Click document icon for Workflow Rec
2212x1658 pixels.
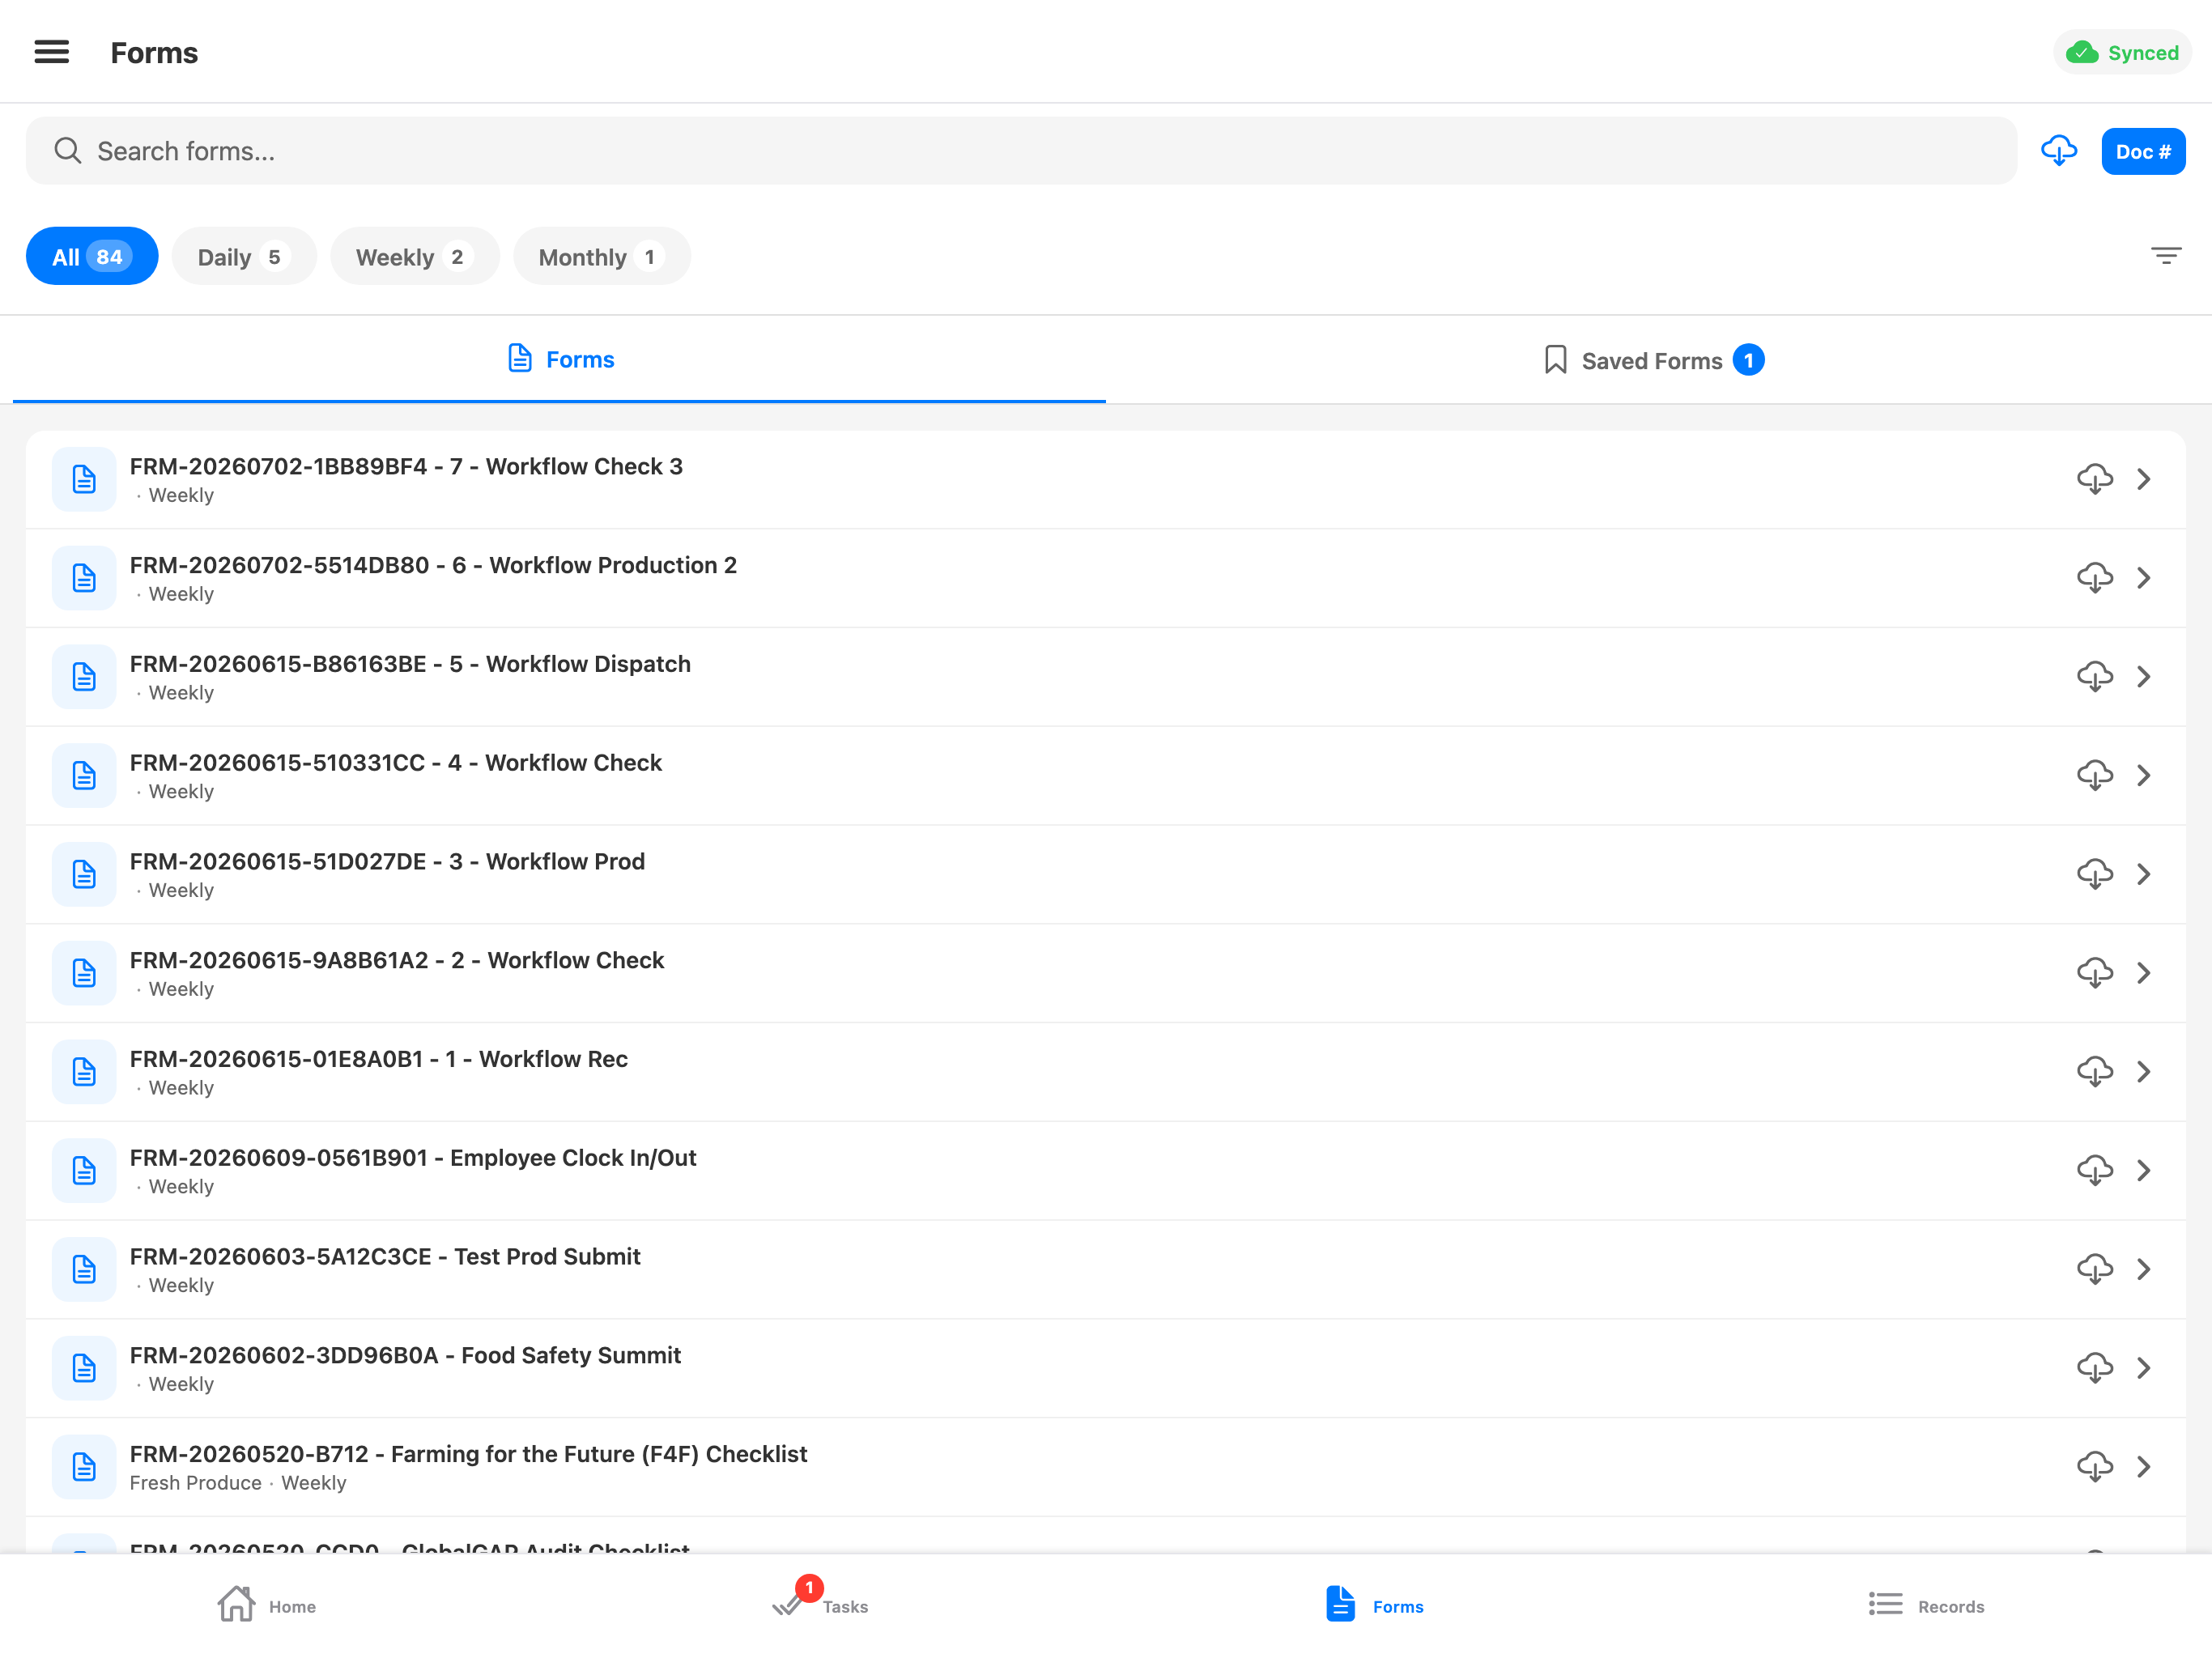pos(84,1072)
